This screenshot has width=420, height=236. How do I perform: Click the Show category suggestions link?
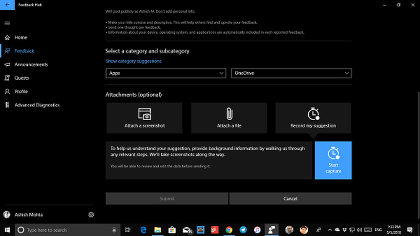[133, 61]
